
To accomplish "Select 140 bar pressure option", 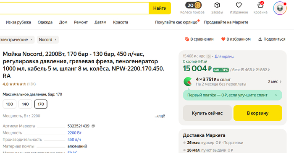I will (x=25, y=104).
